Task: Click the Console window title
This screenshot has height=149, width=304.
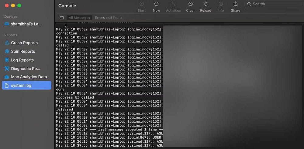Action: click(x=67, y=6)
